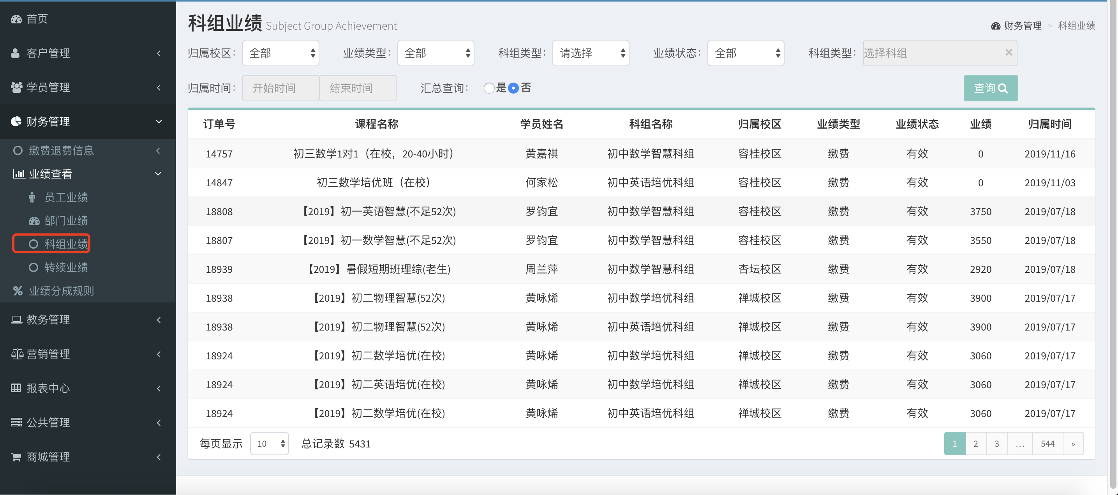Viewport: 1118px width, 495px height.
Task: Click the percent icon beside 业绩分成规则
Action: 18,291
